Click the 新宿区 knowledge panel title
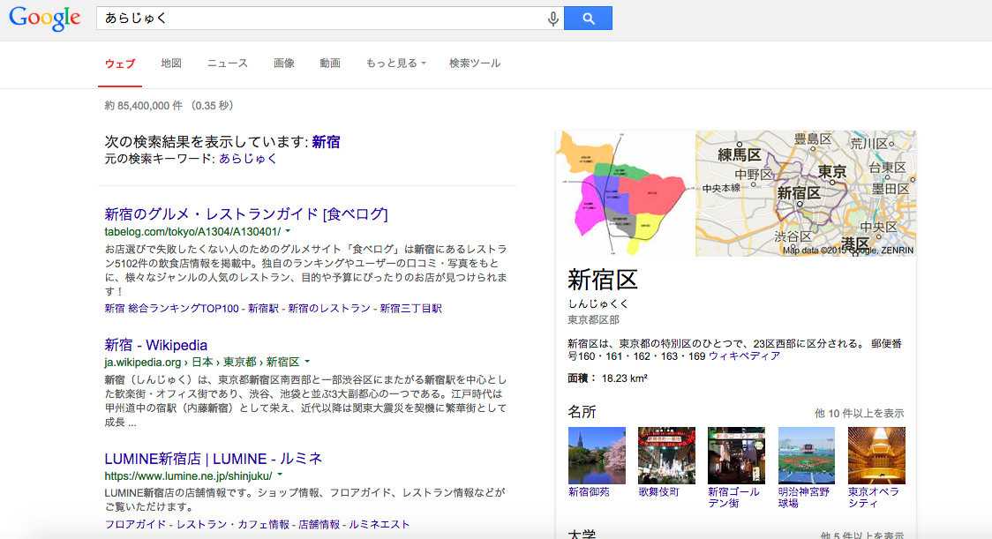Viewport: 992px width, 539px height. pos(602,280)
